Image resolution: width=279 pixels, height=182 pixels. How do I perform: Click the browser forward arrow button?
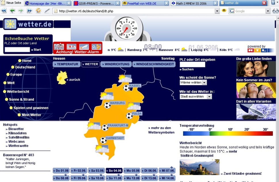21,11
